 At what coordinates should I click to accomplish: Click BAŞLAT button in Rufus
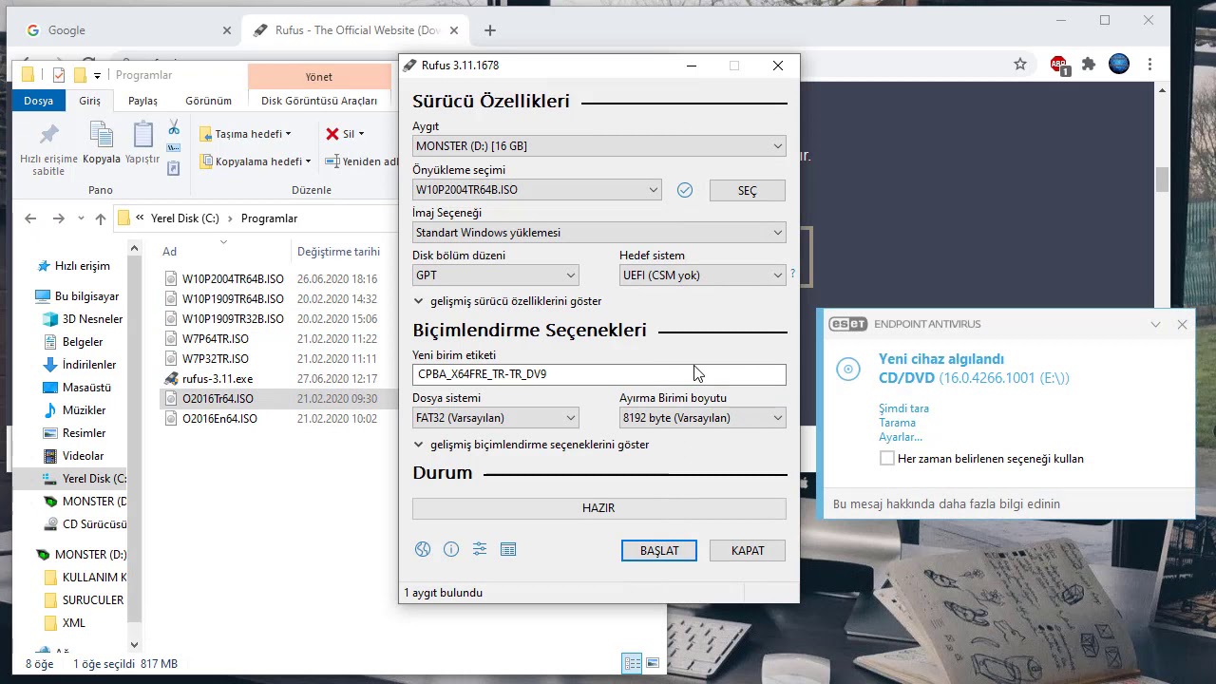pyautogui.click(x=659, y=551)
